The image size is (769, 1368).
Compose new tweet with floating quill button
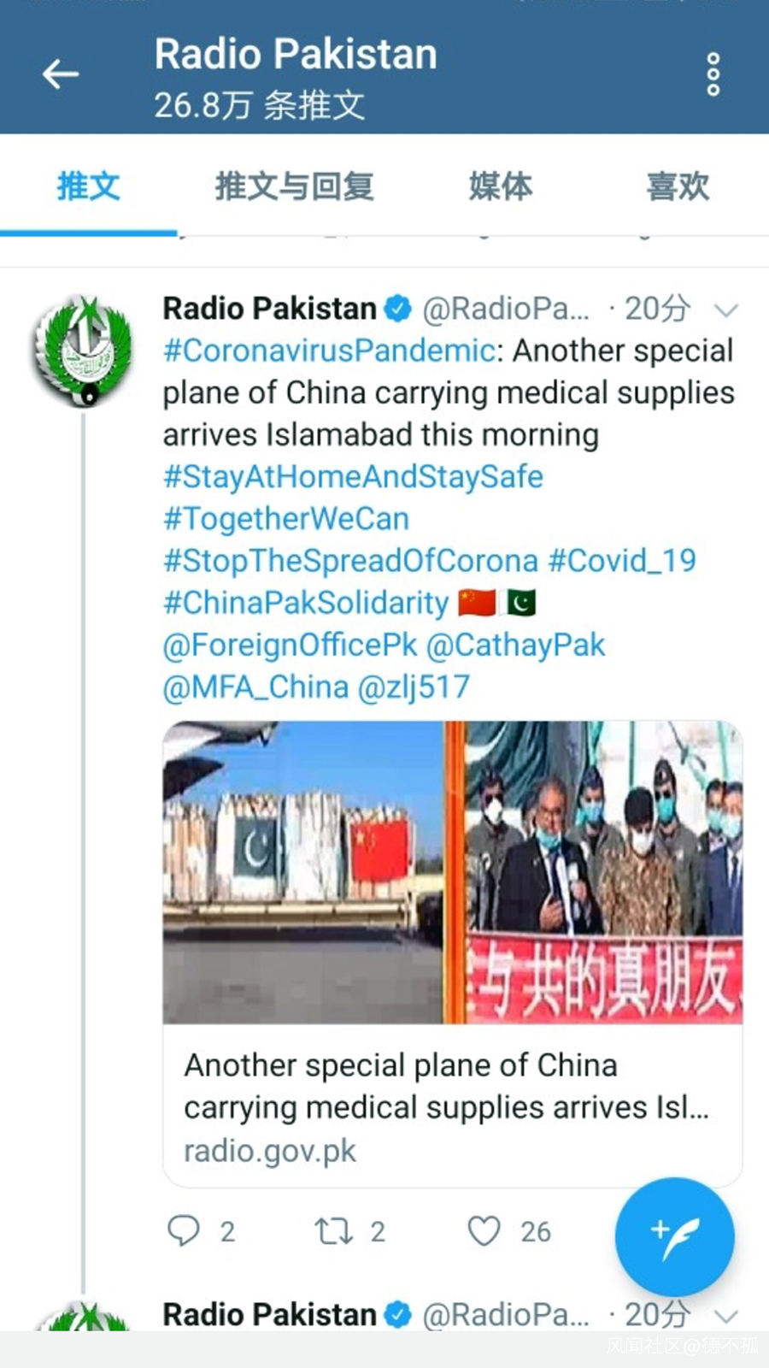pos(674,1237)
